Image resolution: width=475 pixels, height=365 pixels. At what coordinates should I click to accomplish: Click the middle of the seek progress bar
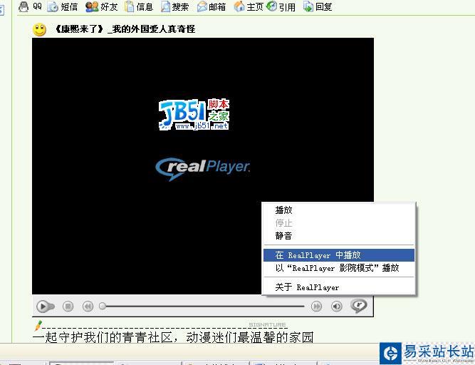[202, 307]
